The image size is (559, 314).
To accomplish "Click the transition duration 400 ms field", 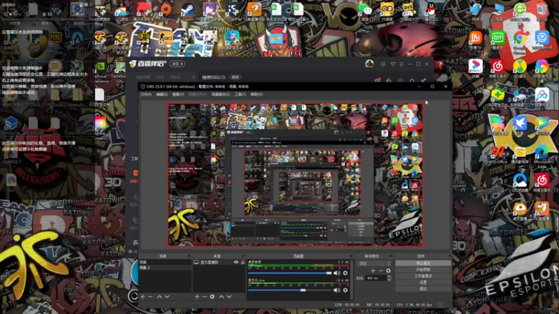I will click(375, 278).
